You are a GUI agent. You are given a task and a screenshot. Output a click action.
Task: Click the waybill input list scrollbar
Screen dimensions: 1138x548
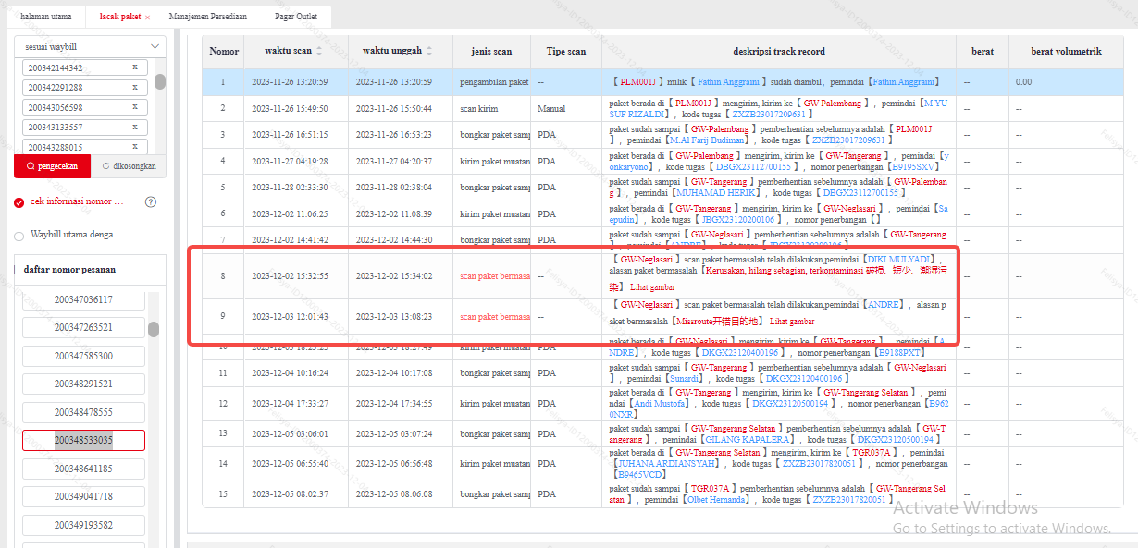[x=160, y=81]
